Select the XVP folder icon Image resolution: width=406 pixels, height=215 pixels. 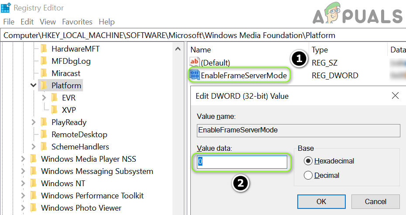55,110
